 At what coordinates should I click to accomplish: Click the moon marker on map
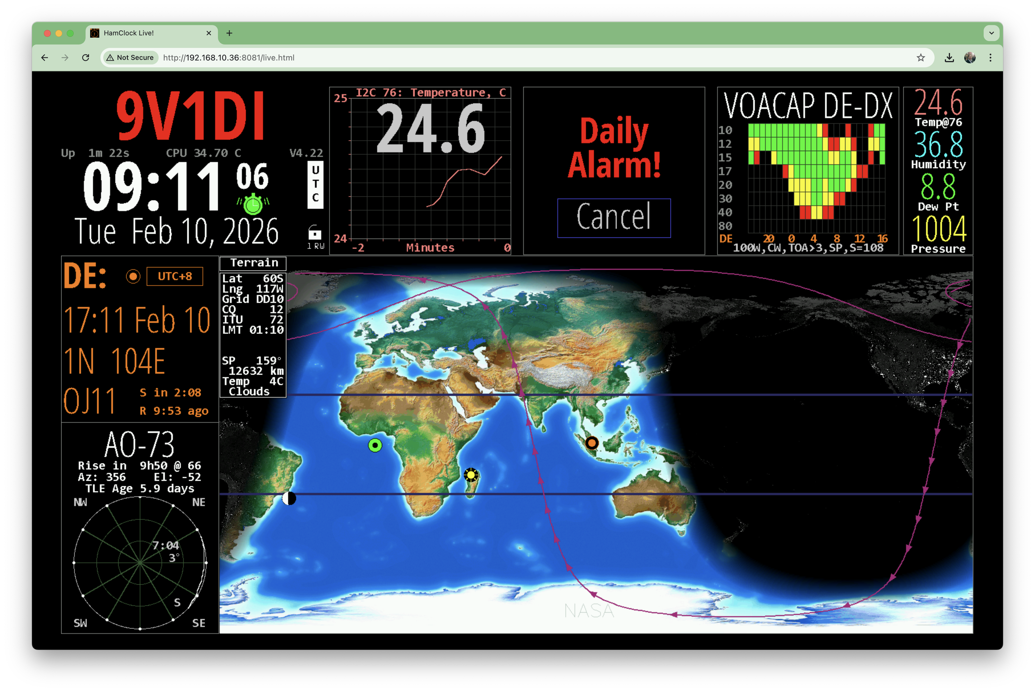tap(289, 498)
